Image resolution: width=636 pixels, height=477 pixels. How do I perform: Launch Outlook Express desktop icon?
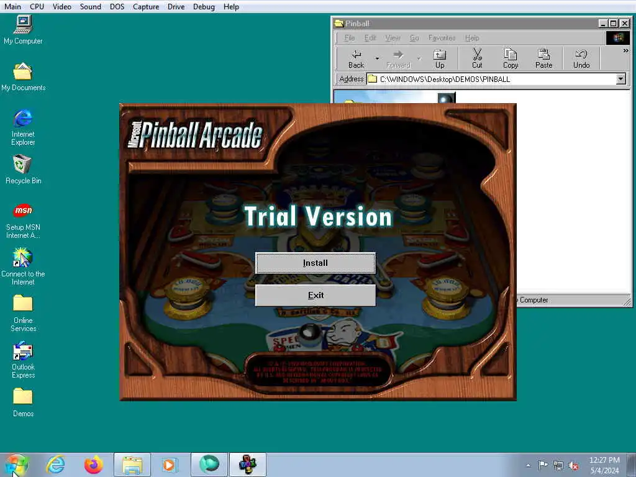[x=23, y=360]
